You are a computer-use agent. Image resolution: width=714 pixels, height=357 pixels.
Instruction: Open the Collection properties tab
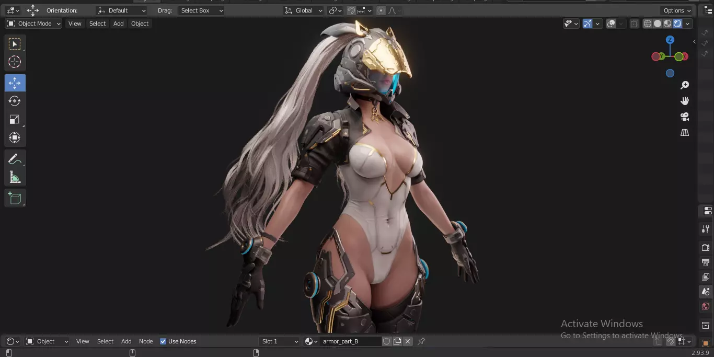(x=706, y=325)
